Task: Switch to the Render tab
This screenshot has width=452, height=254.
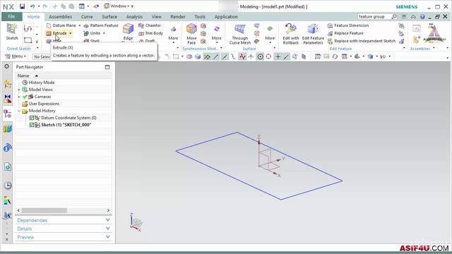Action: pyautogui.click(x=178, y=17)
